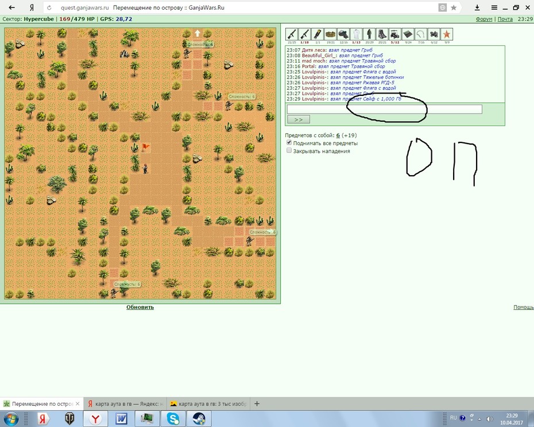Open Steam from the taskbar
This screenshot has width=534, height=427.
199,418
